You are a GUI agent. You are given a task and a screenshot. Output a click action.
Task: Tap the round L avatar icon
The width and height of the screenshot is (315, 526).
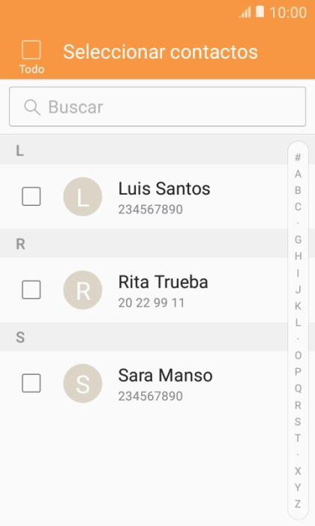[x=82, y=197]
